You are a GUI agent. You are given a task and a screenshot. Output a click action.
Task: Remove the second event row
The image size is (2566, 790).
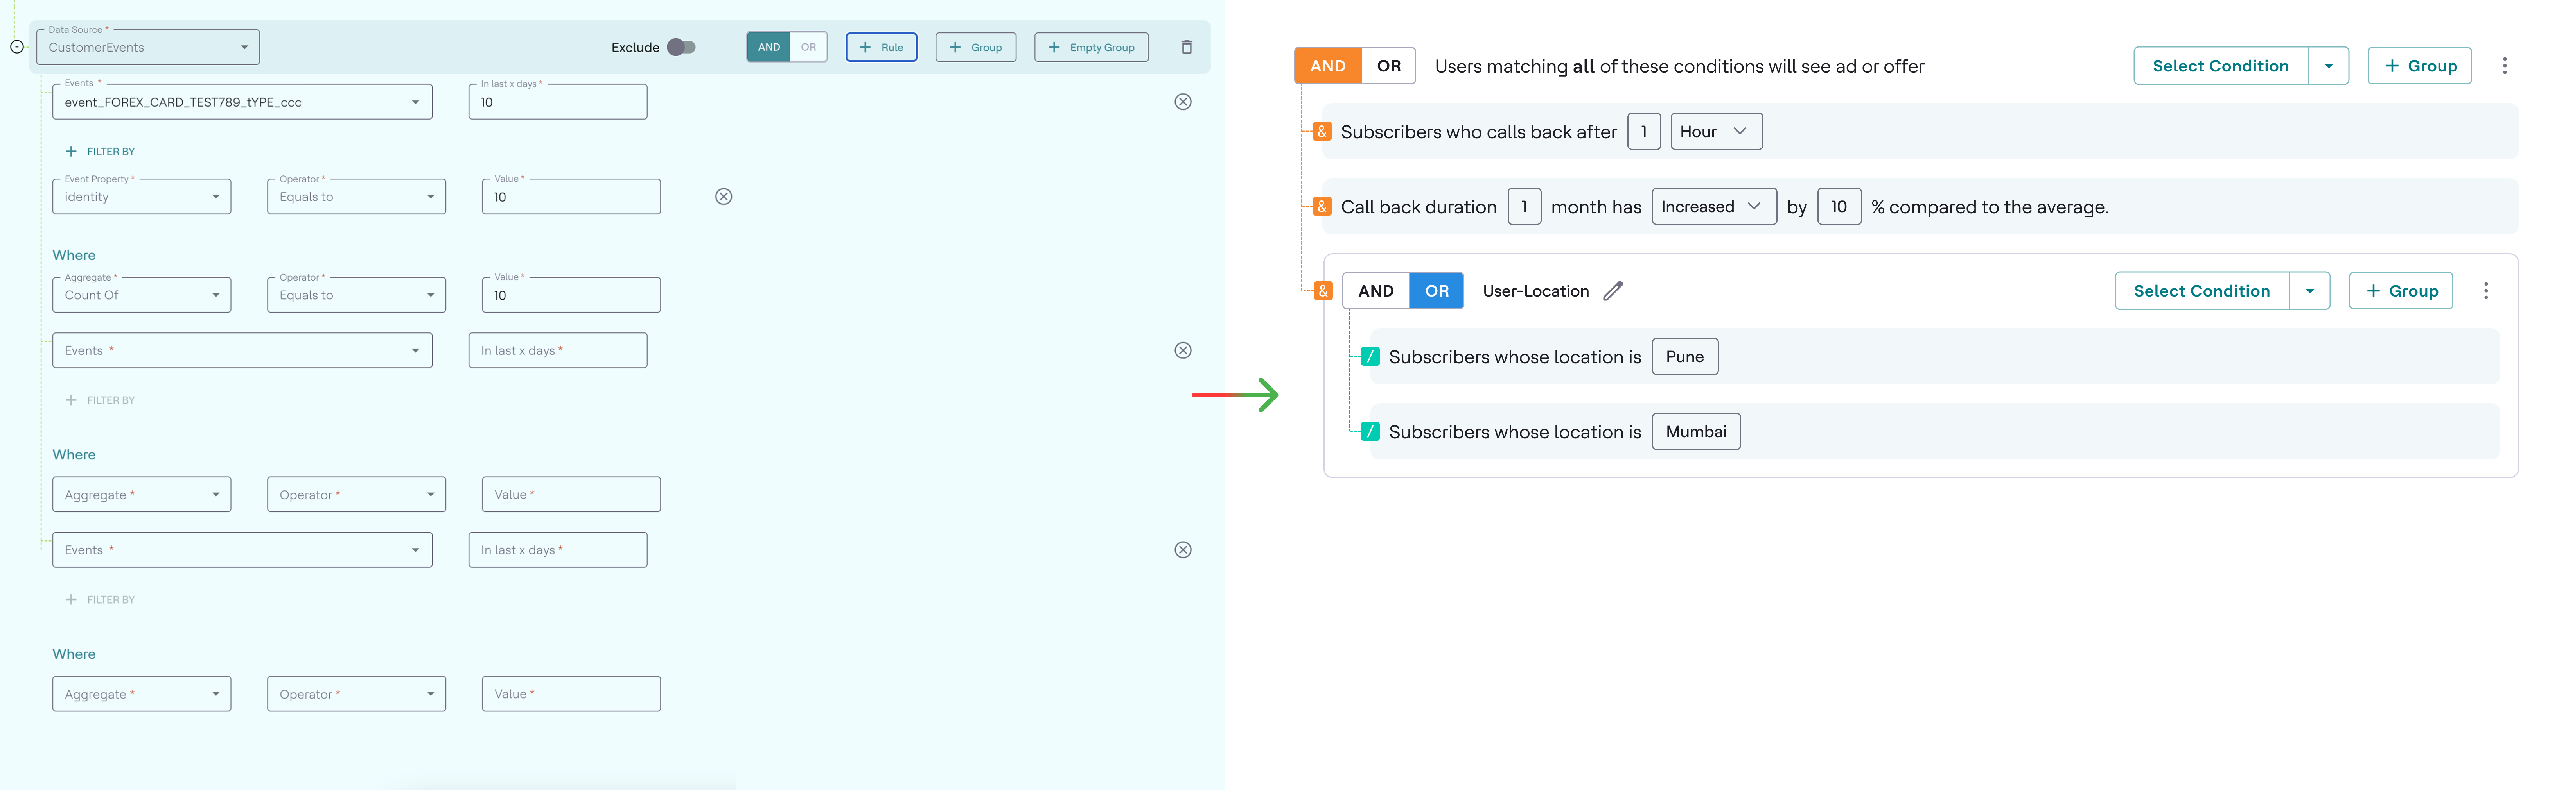click(1182, 350)
